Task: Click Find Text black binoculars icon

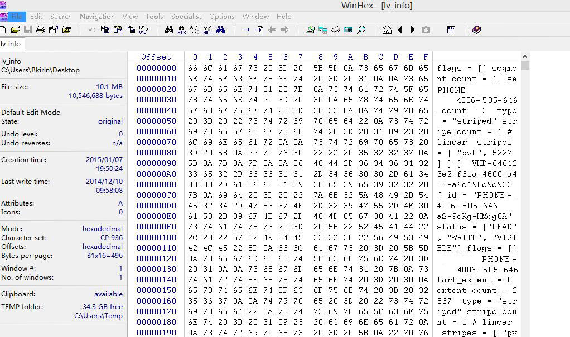Action: coord(169,30)
